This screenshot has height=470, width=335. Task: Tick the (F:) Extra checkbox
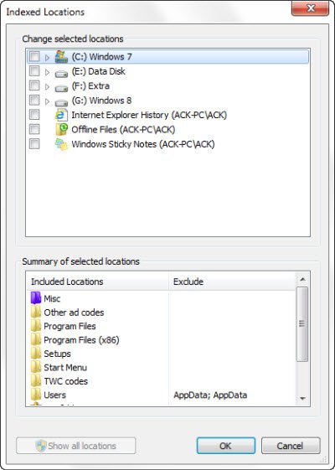coord(34,85)
